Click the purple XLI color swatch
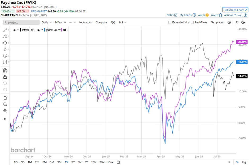This screenshot has height=166, width=249. (62, 30)
